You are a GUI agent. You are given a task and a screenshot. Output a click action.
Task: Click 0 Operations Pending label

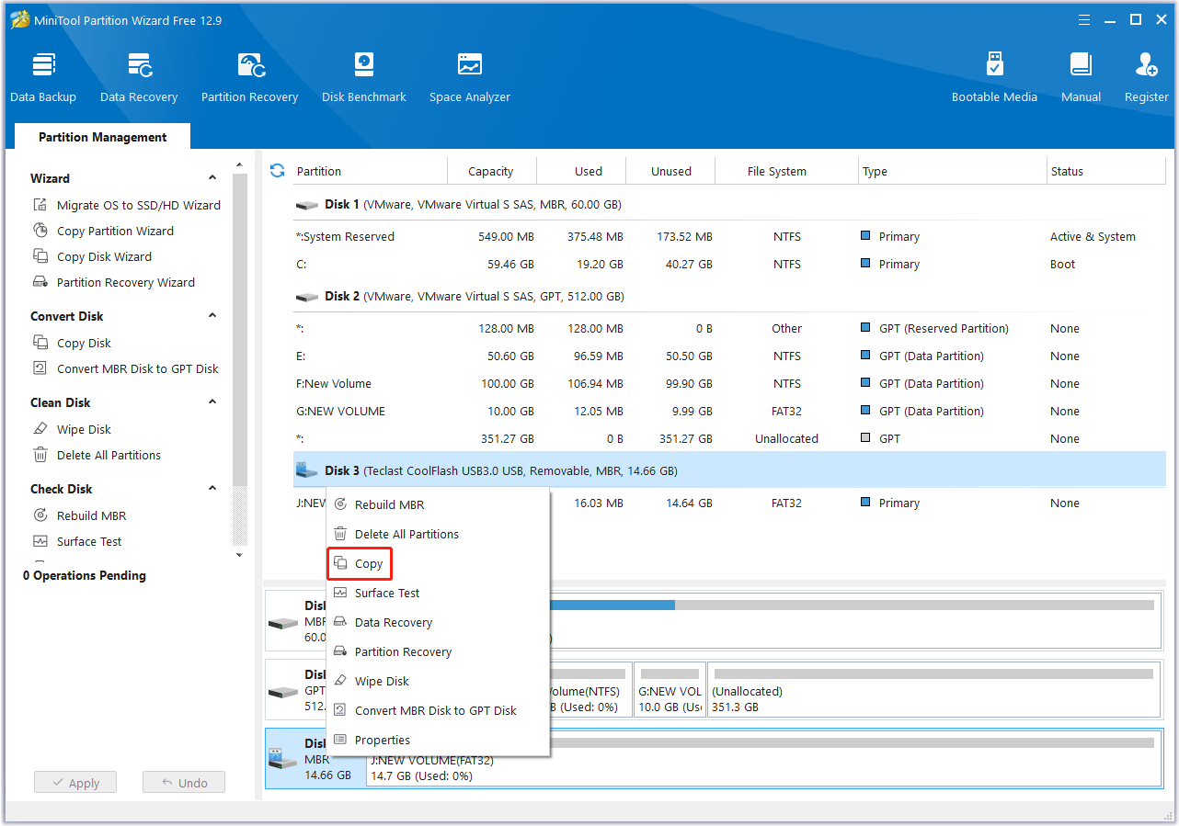[x=85, y=575]
